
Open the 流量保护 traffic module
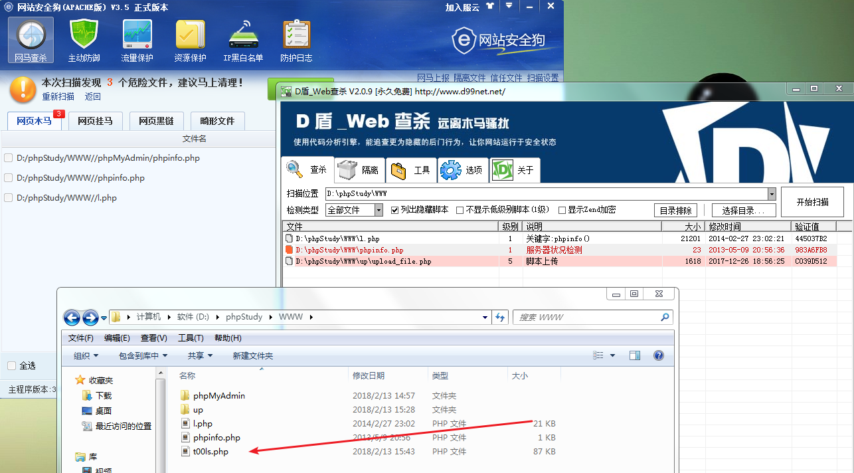pyautogui.click(x=137, y=40)
